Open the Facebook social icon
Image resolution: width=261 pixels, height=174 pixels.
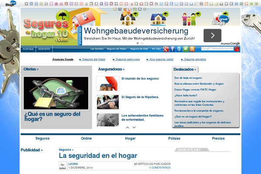coord(172,49)
